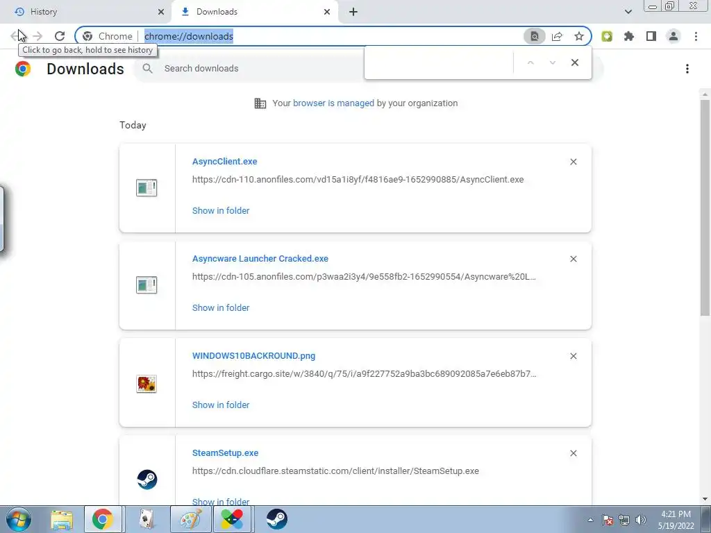Open a new tab with plus button
The width and height of the screenshot is (711, 533).
click(x=353, y=12)
